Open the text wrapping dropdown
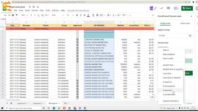198x111 pixels. 119,15
